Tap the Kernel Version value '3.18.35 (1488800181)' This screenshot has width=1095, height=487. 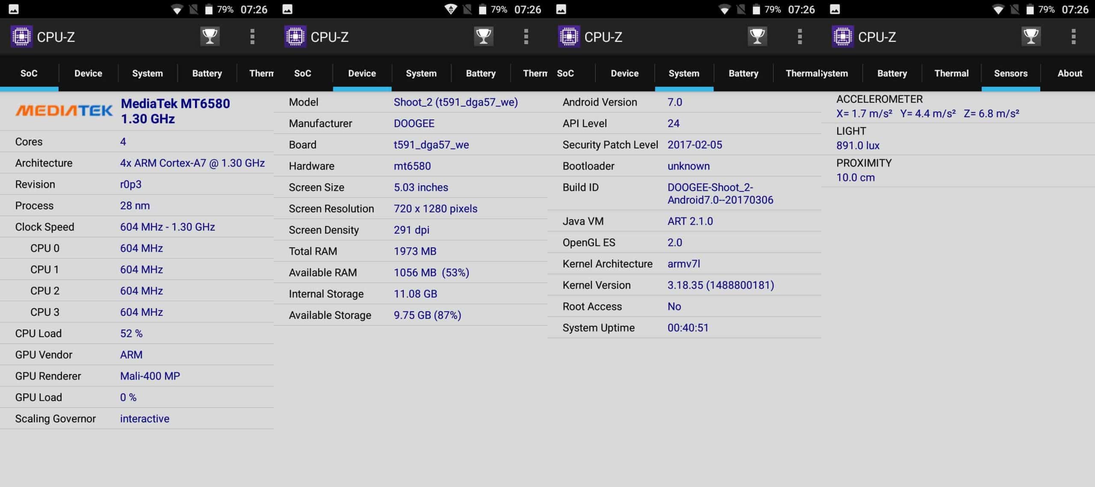tap(721, 285)
